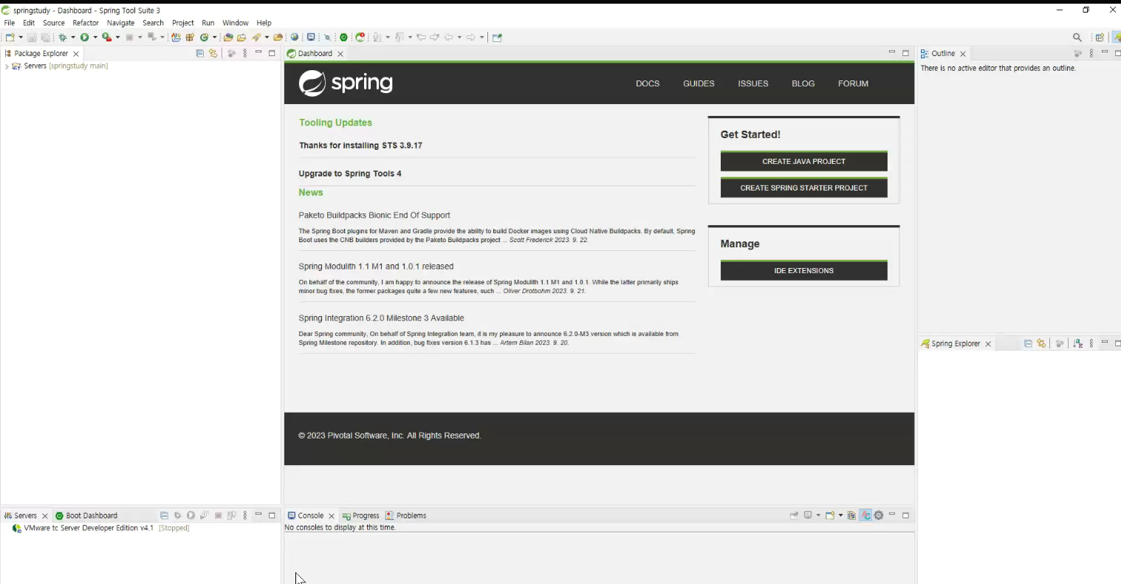Click the BLOG link in Spring header

tap(803, 83)
